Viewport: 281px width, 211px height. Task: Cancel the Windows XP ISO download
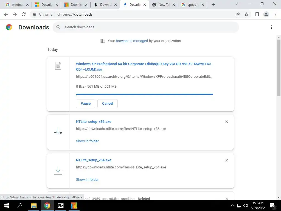108,104
